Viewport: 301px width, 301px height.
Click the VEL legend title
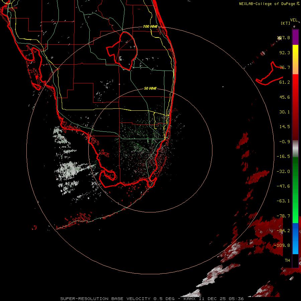(294, 20)
